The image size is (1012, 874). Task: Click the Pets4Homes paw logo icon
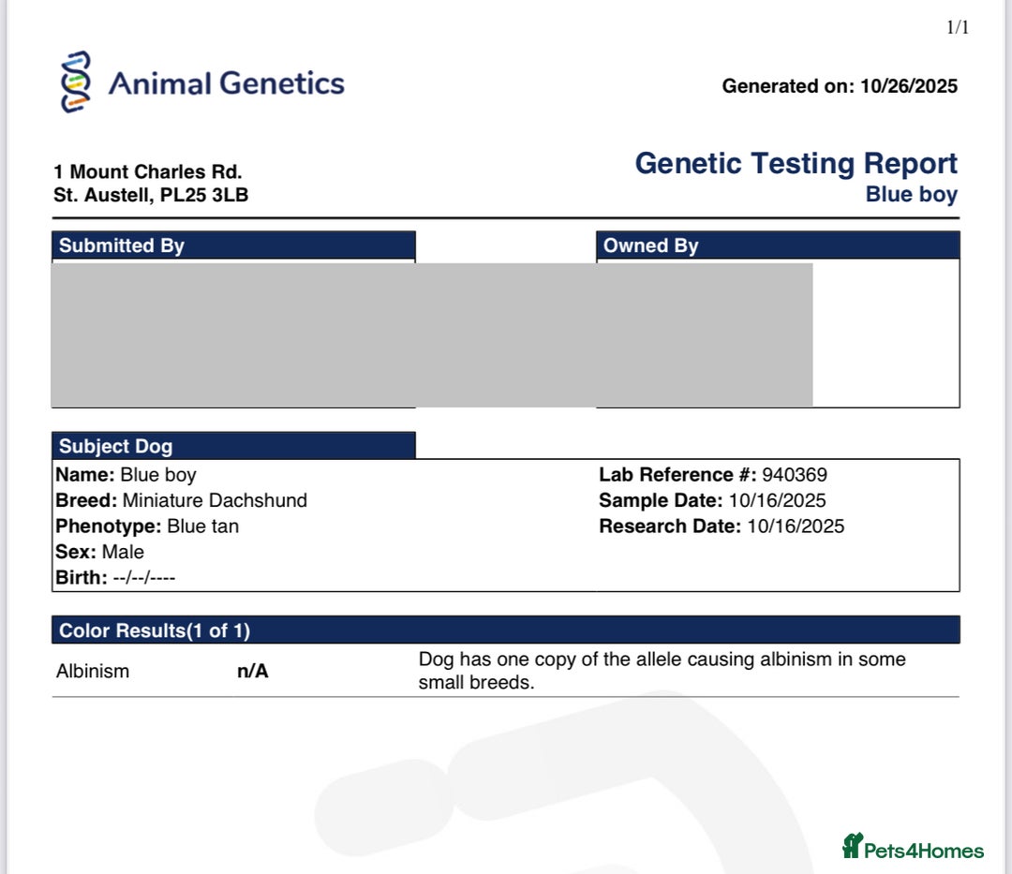[852, 847]
